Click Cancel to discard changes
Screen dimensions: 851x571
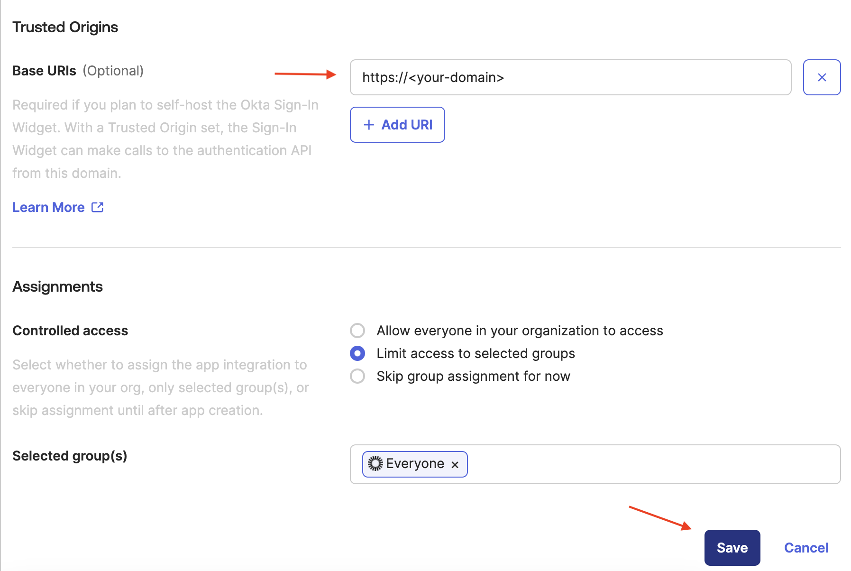point(806,547)
